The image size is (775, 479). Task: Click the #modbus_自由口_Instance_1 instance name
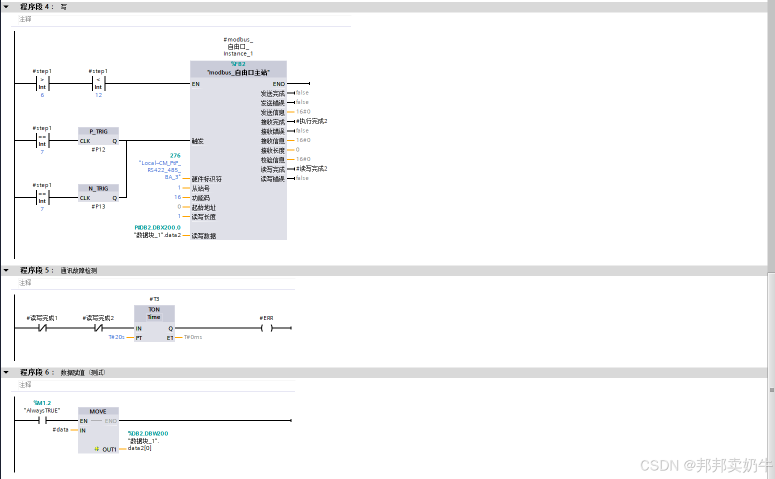click(x=238, y=46)
